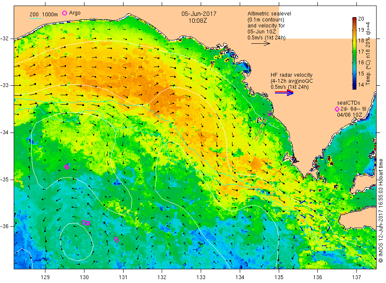Click the 131 longitude axis label
This screenshot has width=386, height=283.
pos(123,277)
